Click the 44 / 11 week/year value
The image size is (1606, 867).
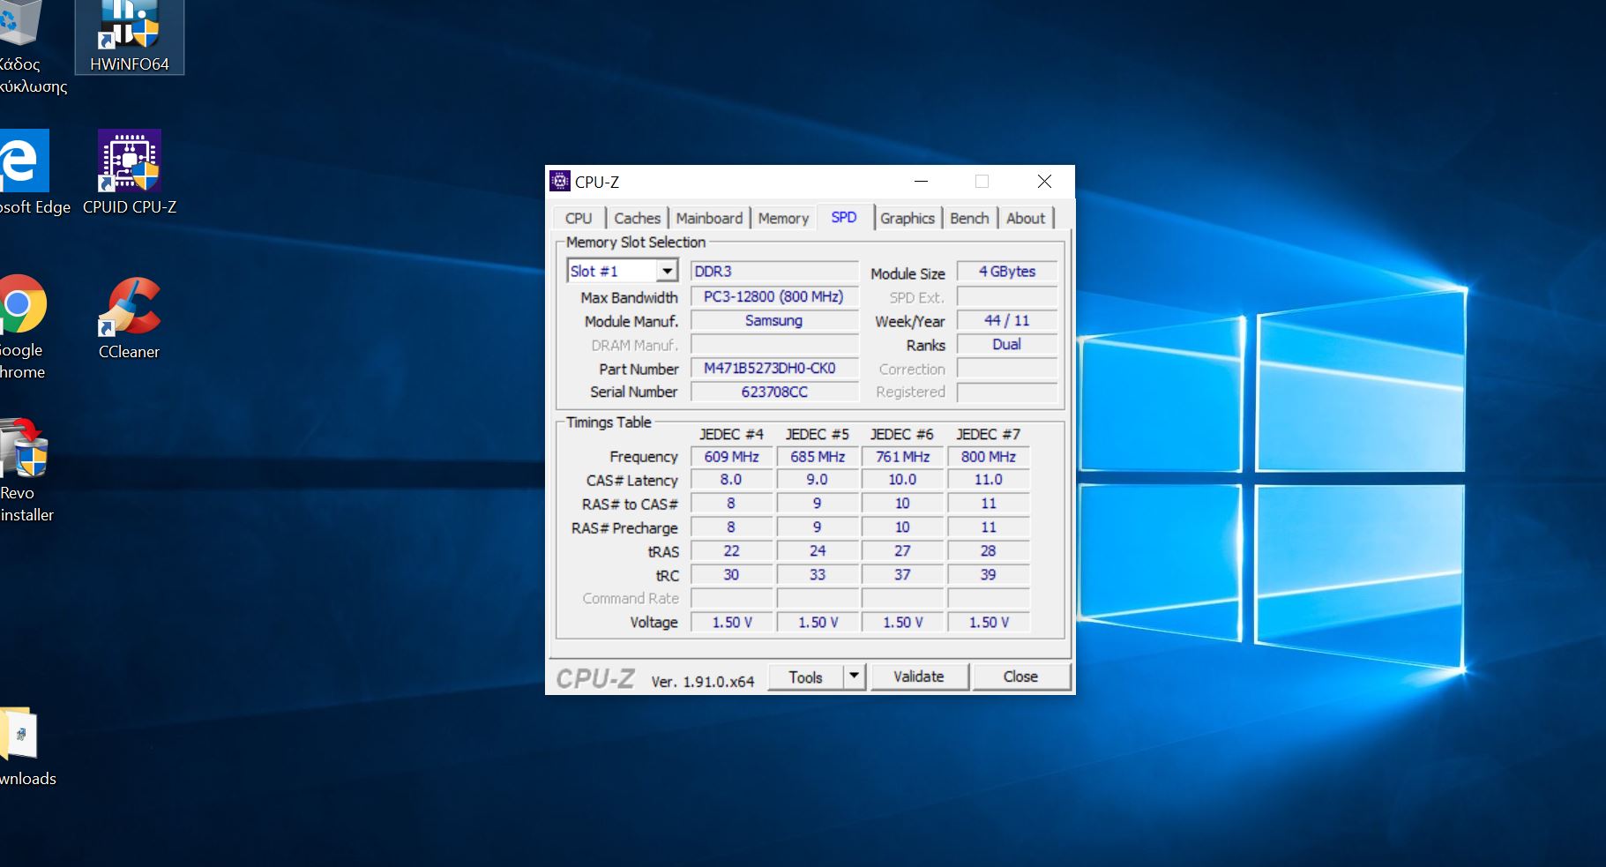pos(1006,321)
